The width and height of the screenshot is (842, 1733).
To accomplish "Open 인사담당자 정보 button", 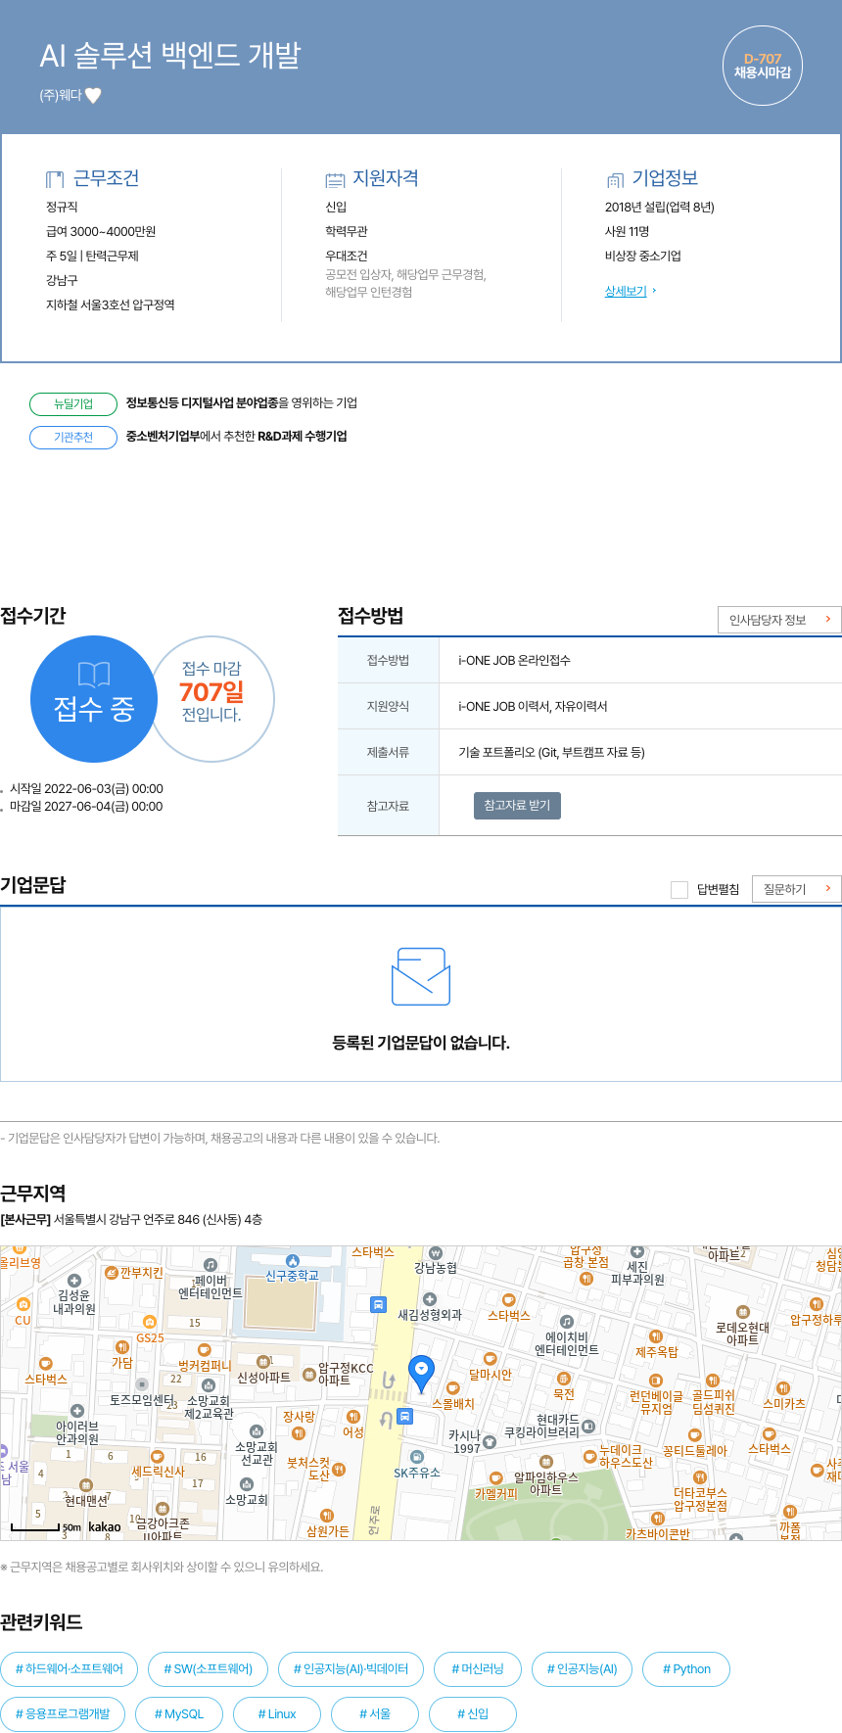I will 779,619.
